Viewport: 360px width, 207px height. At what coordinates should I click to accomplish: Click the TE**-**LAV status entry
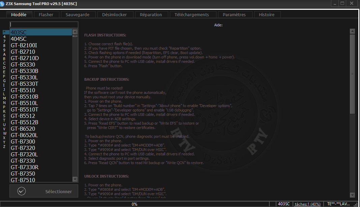[x=338, y=204]
